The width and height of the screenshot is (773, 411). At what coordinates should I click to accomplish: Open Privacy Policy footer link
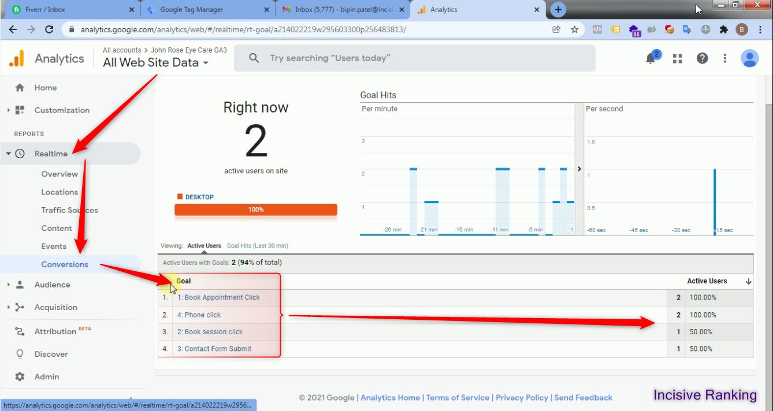pyautogui.click(x=522, y=398)
